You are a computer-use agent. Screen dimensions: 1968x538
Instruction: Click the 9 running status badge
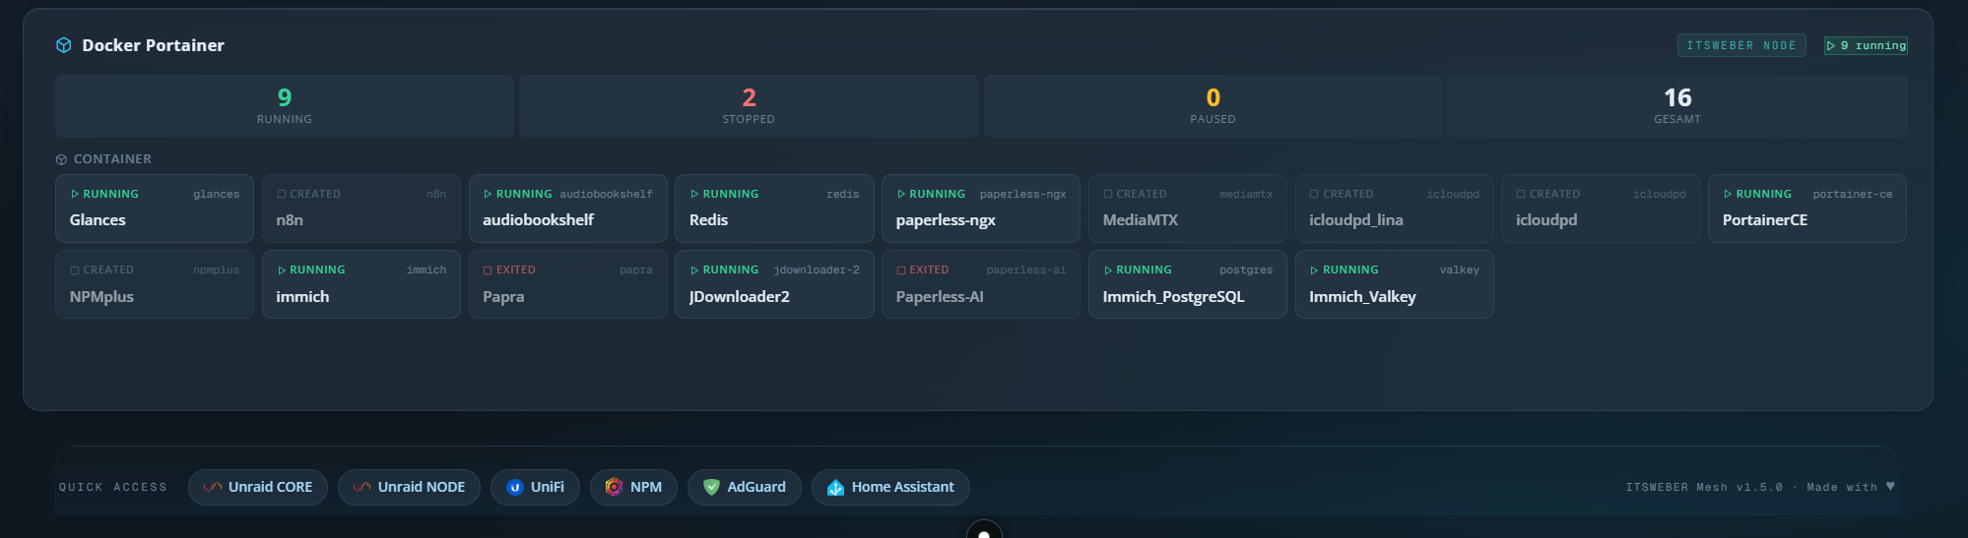pos(1866,45)
